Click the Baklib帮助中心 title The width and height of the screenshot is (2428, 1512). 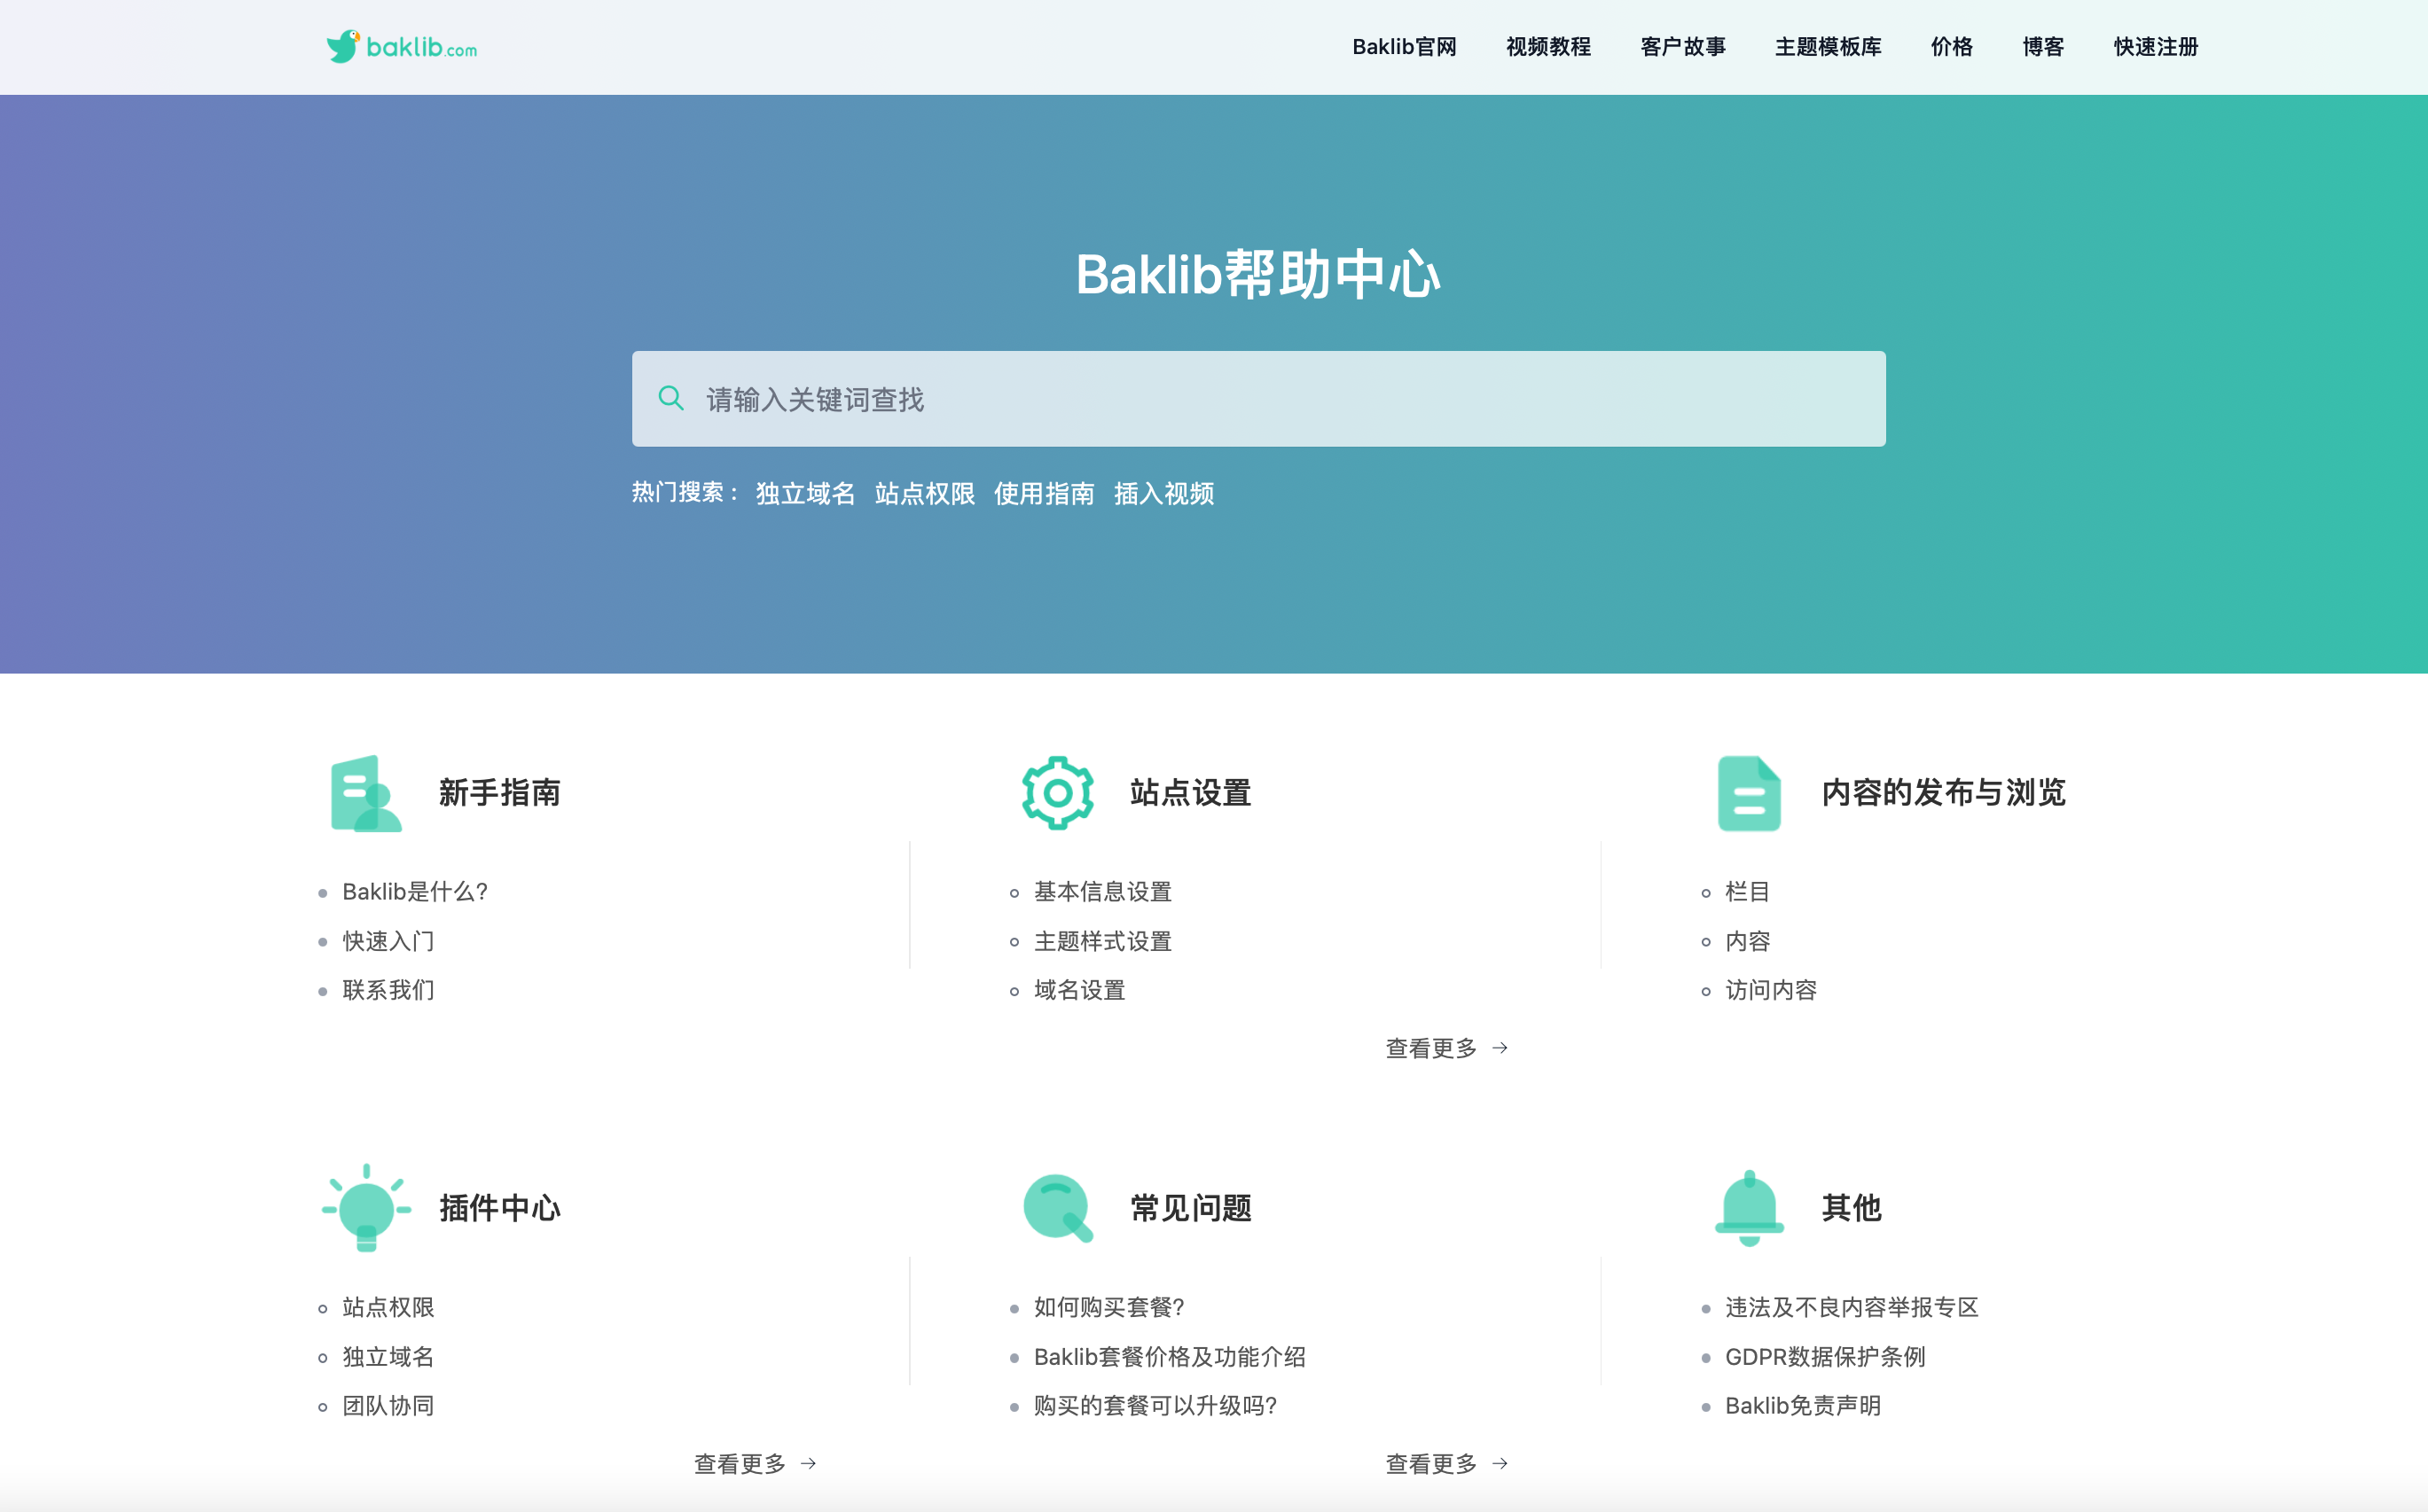[x=1258, y=274]
